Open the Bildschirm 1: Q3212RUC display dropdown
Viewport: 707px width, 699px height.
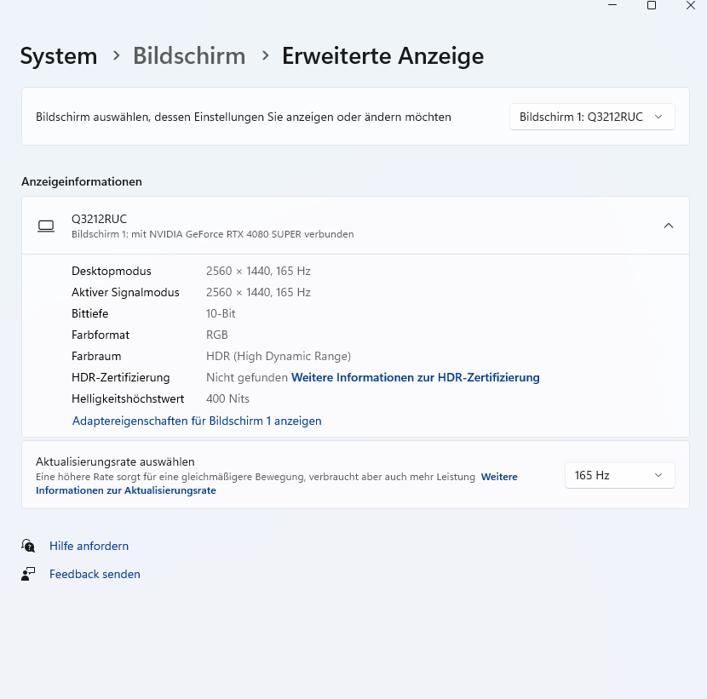pos(592,117)
